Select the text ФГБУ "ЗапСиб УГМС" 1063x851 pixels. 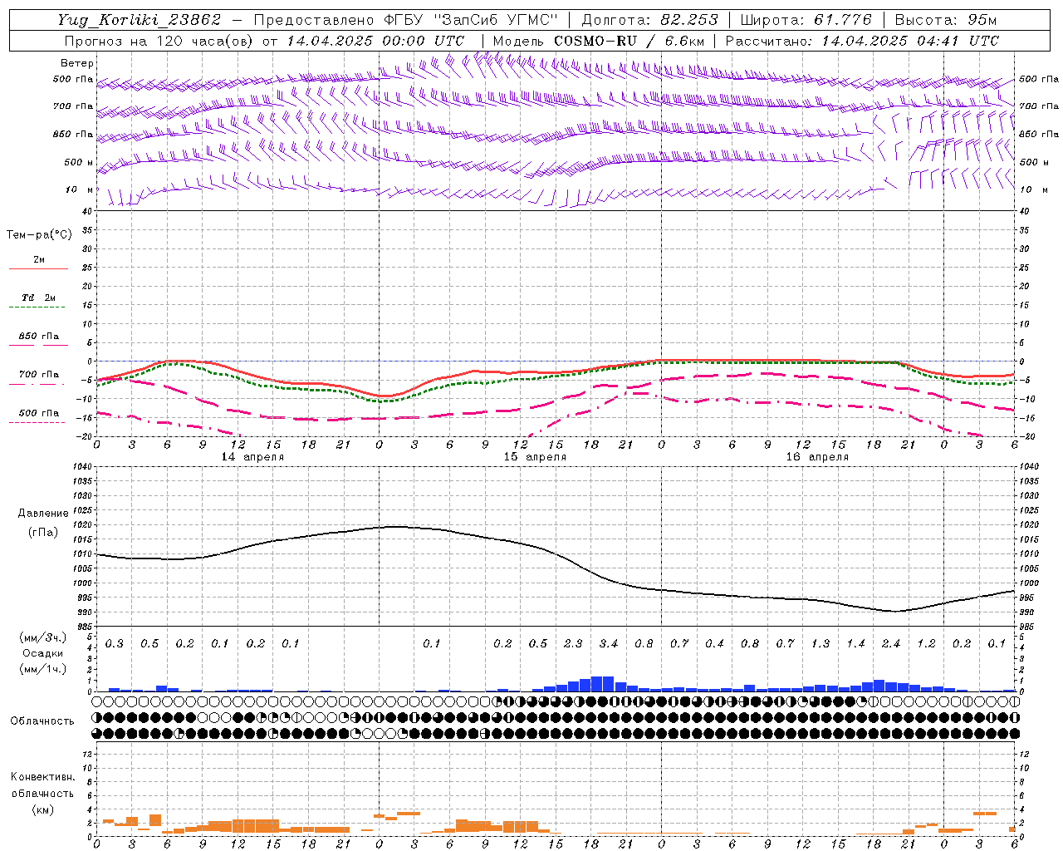click(471, 20)
